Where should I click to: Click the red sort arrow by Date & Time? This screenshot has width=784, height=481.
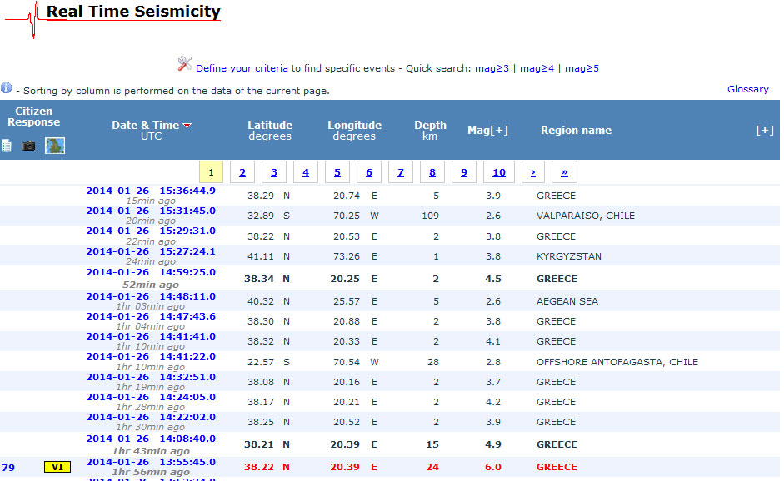point(187,126)
